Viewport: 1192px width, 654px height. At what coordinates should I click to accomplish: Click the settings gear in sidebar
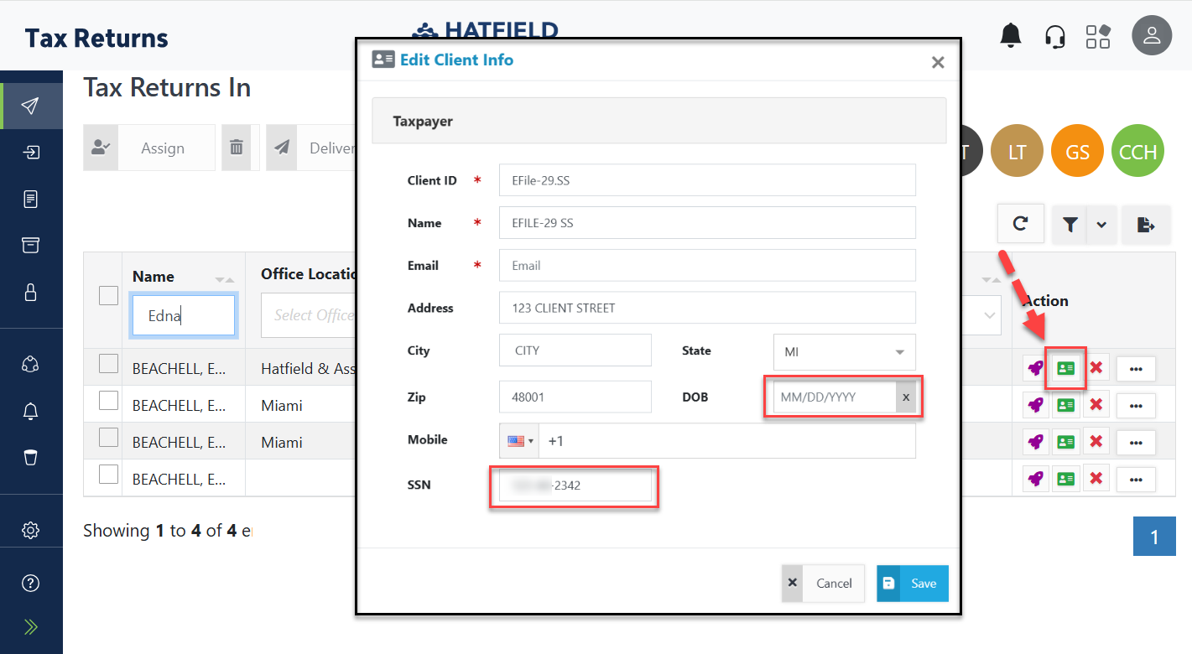point(31,530)
